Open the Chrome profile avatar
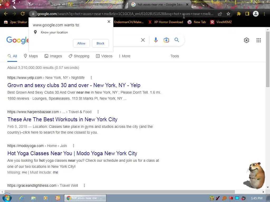The width and height of the screenshot is (270, 202). click(256, 14)
